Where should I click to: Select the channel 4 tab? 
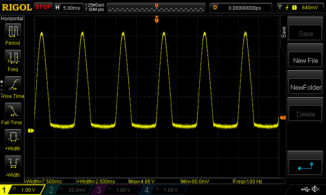(164, 190)
